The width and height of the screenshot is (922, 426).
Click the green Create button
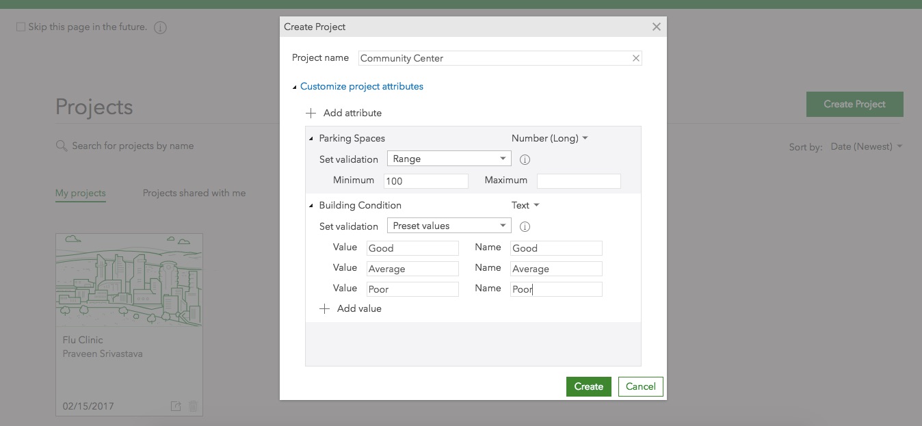click(x=588, y=386)
